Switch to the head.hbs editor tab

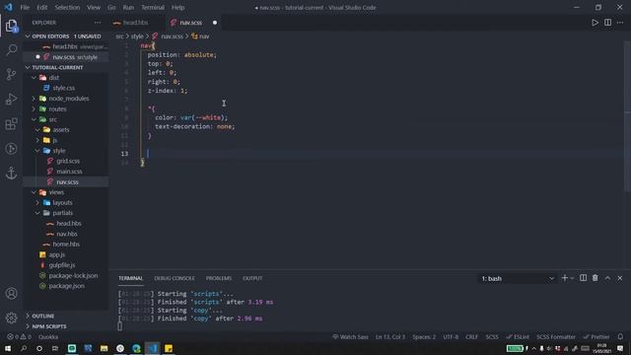136,23
